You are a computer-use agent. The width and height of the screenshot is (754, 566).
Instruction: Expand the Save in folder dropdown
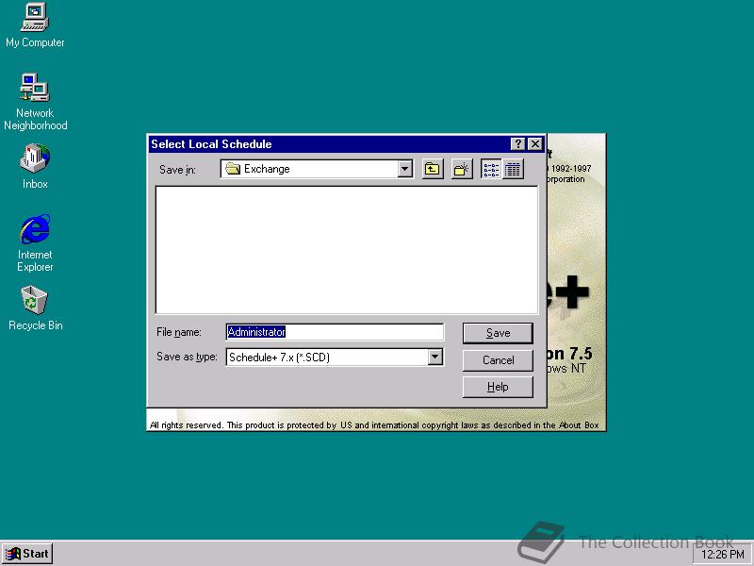tap(405, 169)
